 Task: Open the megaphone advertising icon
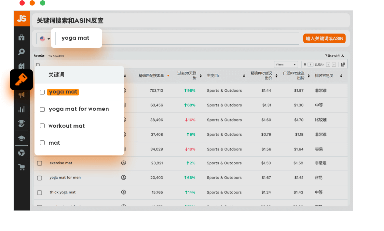click(x=21, y=95)
